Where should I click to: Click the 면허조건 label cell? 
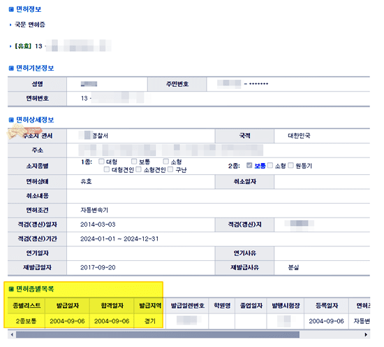tap(37, 210)
